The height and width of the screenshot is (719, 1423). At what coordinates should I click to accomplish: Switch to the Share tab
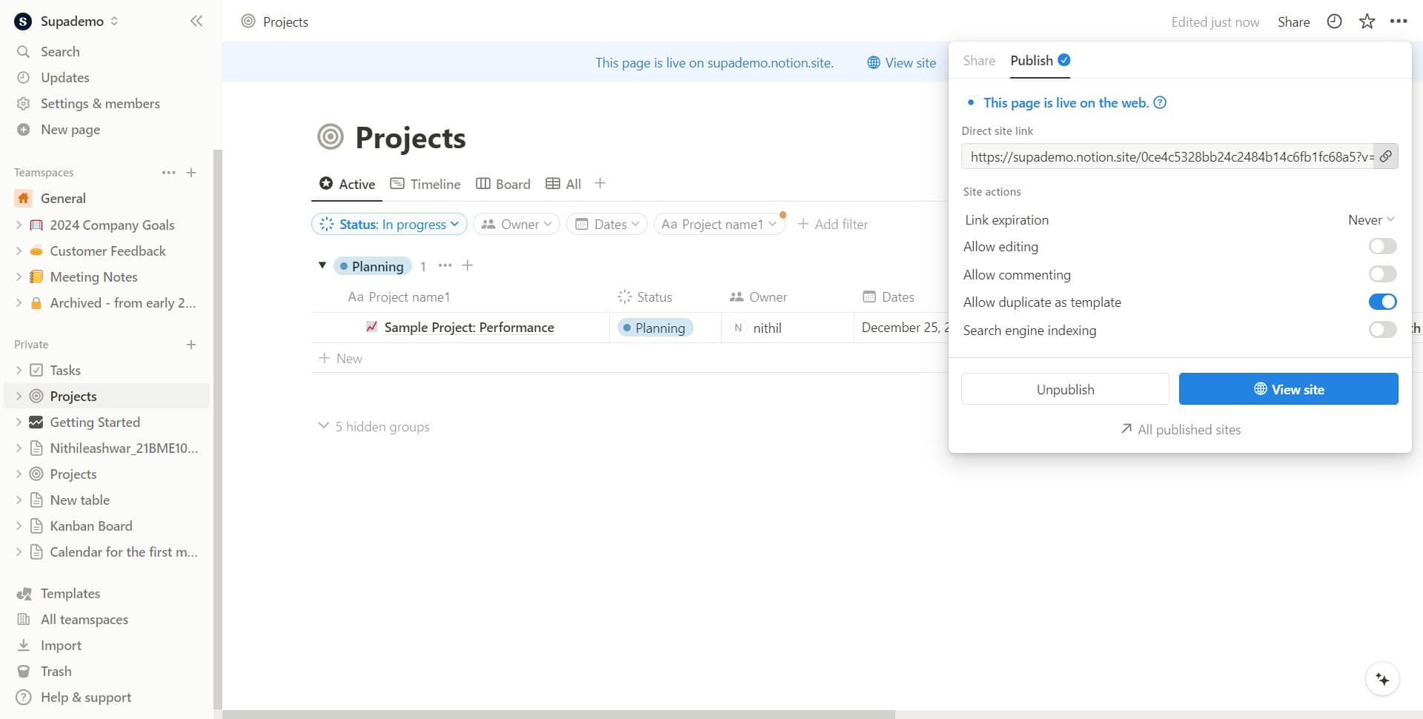coord(979,60)
